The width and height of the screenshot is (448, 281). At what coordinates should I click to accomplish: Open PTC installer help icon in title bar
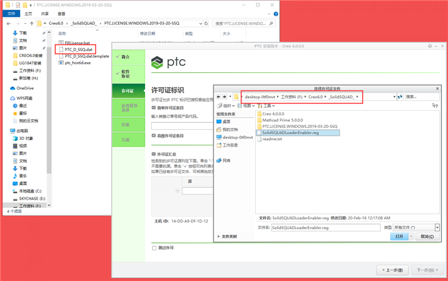tap(429, 46)
